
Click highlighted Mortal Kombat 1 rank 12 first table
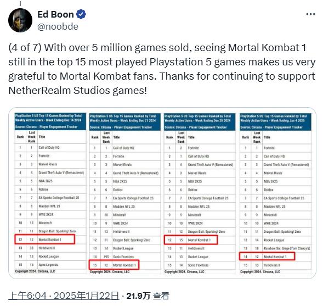(x=45, y=240)
